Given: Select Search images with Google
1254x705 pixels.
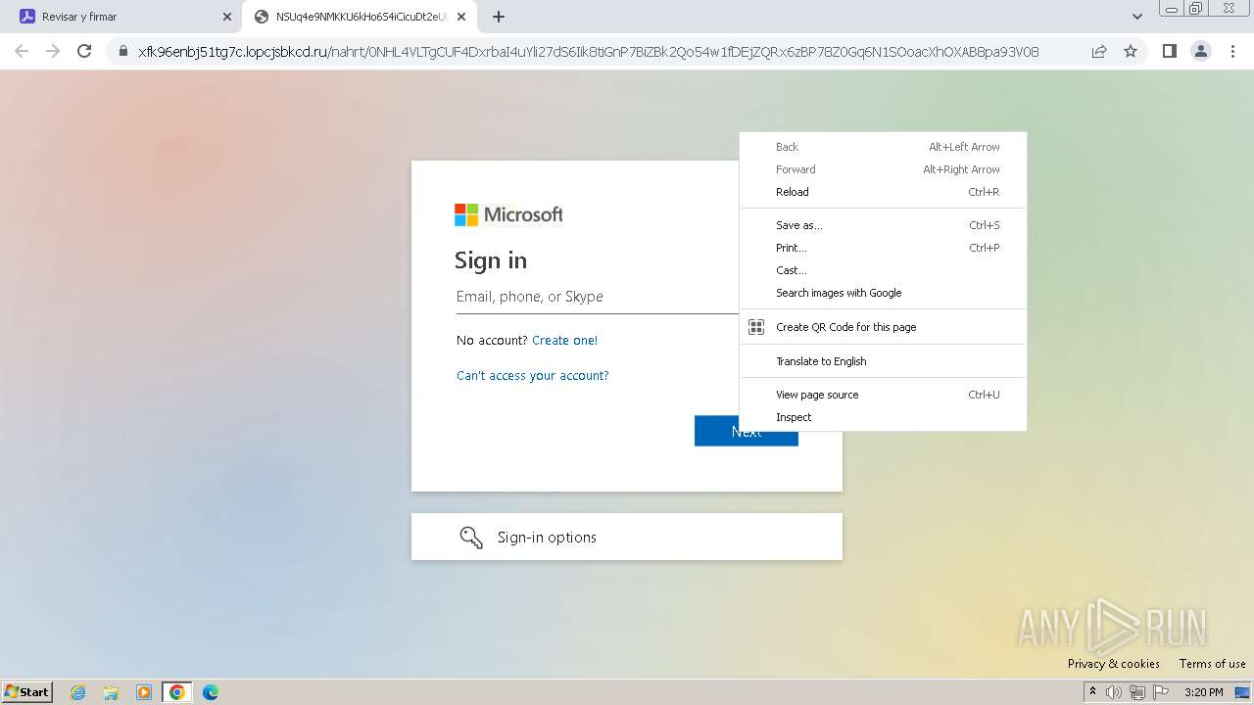Looking at the screenshot, I should pyautogui.click(x=883, y=293).
